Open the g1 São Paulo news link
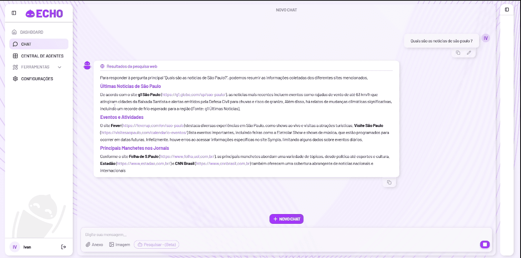Viewport: 521px width, 258px height. point(193,94)
